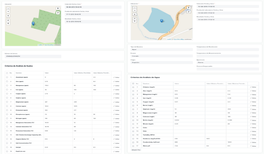The image size is (264, 154).
Task: Click the blue location marker on water map
Action: 161,21
